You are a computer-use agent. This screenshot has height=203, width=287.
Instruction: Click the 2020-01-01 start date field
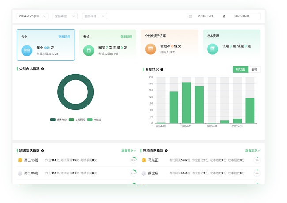click(x=206, y=16)
